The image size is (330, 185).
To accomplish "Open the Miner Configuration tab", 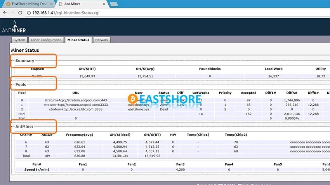I will pyautogui.click(x=46, y=40).
